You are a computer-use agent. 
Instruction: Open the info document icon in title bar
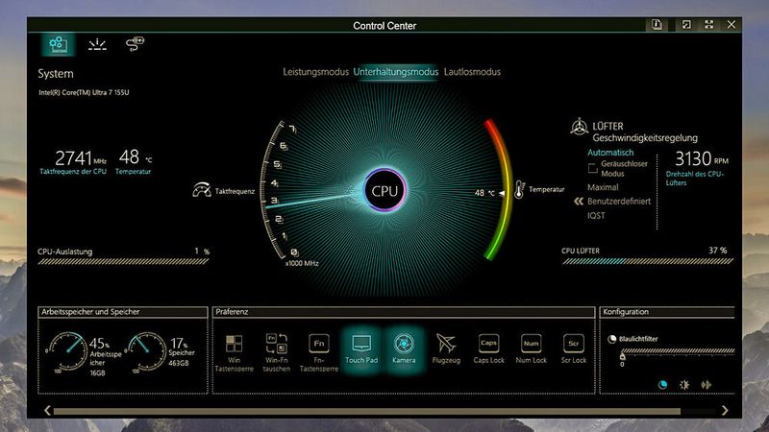657,25
